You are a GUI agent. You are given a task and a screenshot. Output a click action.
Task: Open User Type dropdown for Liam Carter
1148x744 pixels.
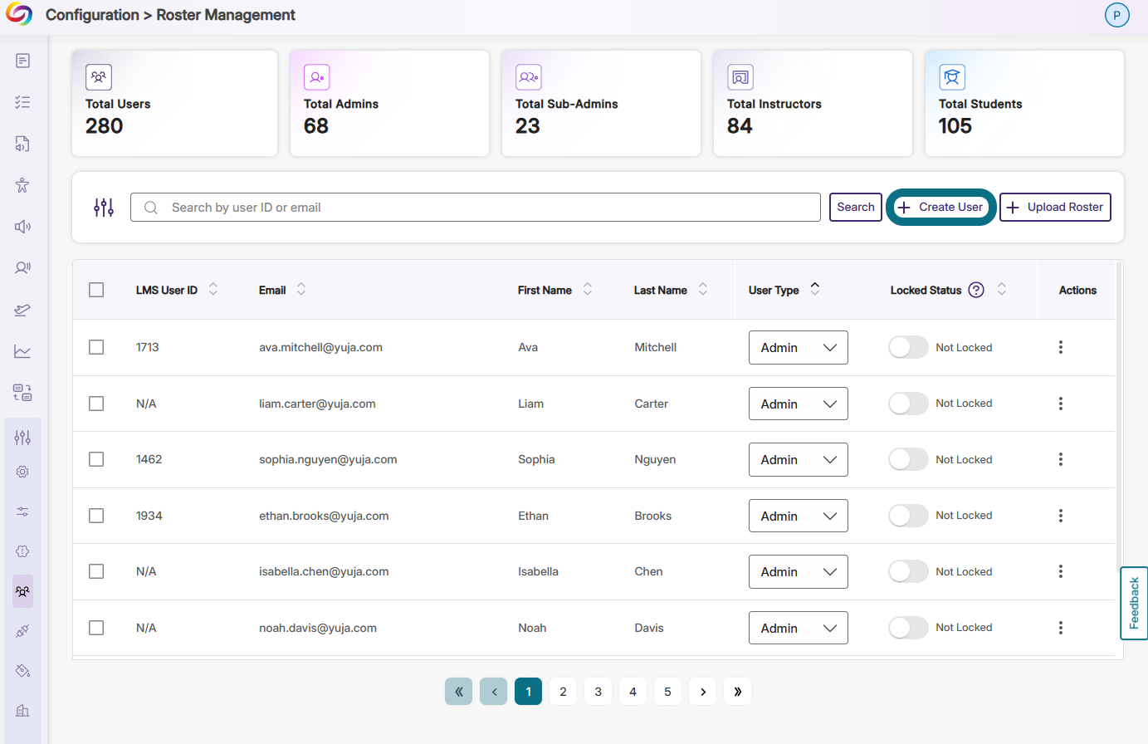point(799,404)
